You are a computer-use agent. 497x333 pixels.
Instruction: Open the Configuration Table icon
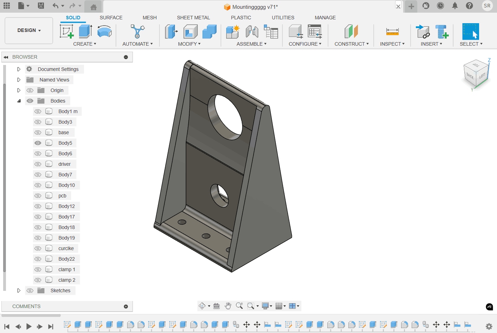click(315, 32)
